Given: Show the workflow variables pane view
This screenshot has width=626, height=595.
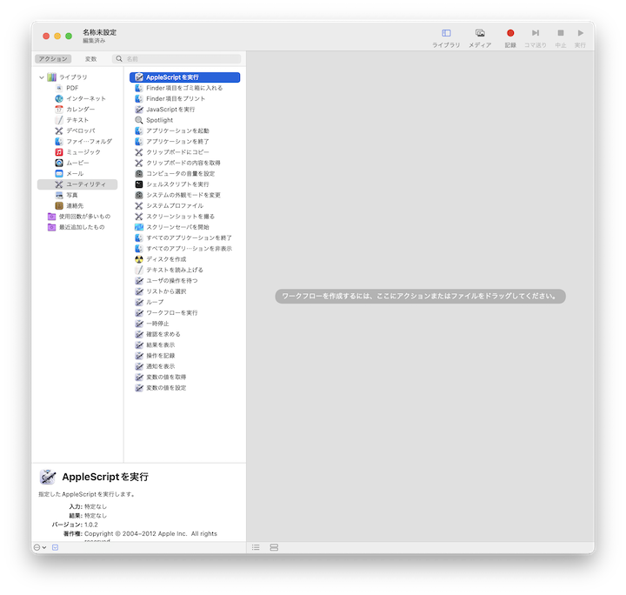Looking at the screenshot, I should pos(274,547).
